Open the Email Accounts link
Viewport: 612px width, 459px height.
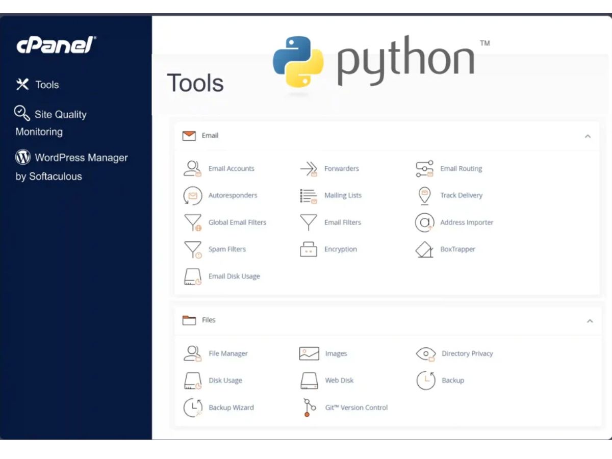pyautogui.click(x=231, y=169)
